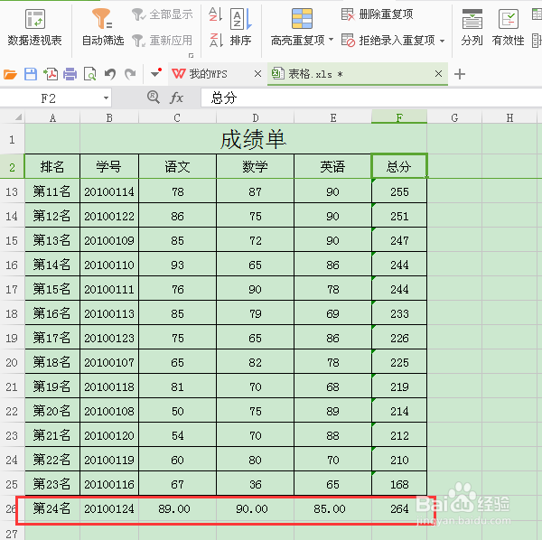Select total score 255
The width and height of the screenshot is (542, 540).
pyautogui.click(x=399, y=191)
